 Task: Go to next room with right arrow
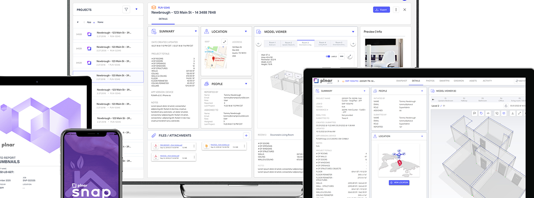click(x=353, y=44)
